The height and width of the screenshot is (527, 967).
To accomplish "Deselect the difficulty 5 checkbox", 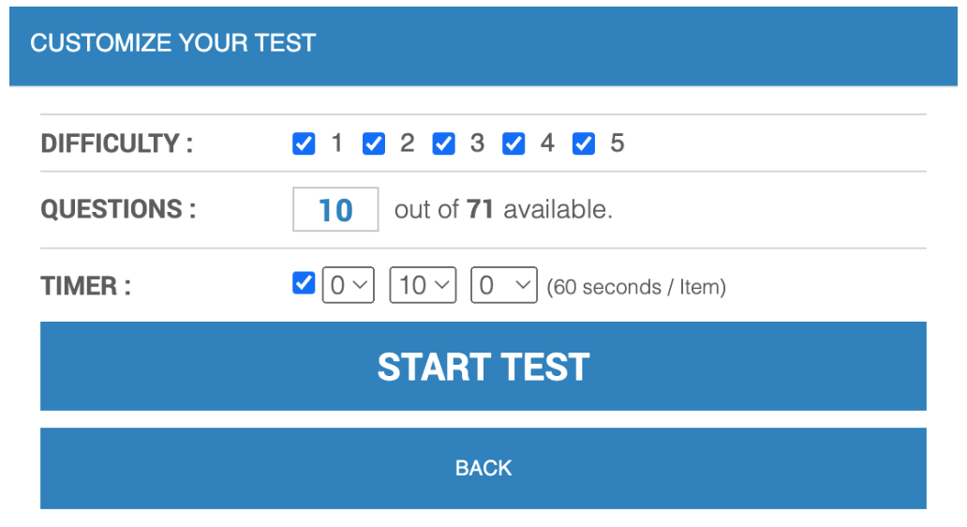I will [x=584, y=144].
